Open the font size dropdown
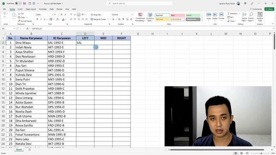This screenshot has height=155, width=276. click(59, 15)
